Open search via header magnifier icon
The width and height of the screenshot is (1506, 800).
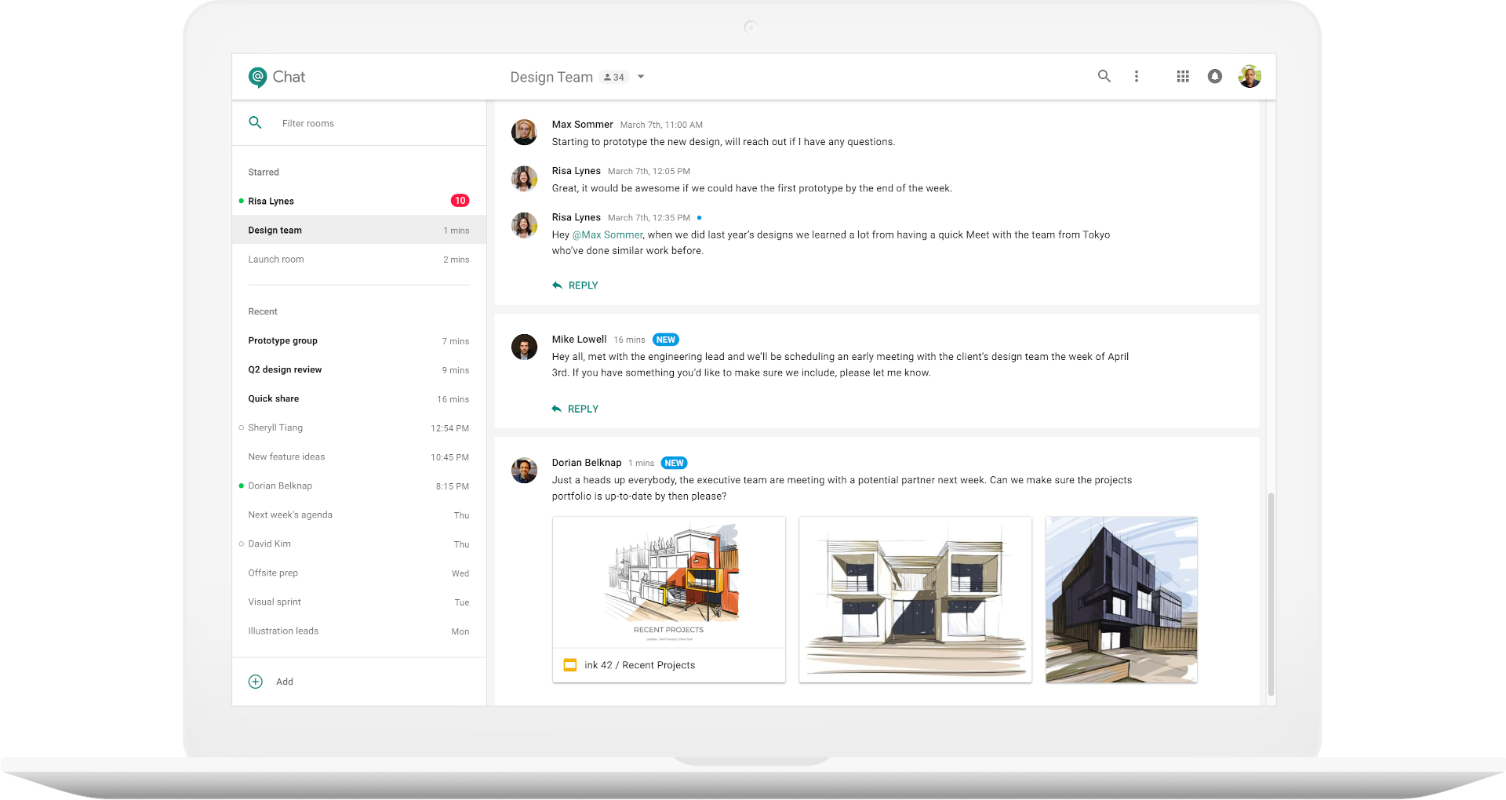click(x=1104, y=76)
